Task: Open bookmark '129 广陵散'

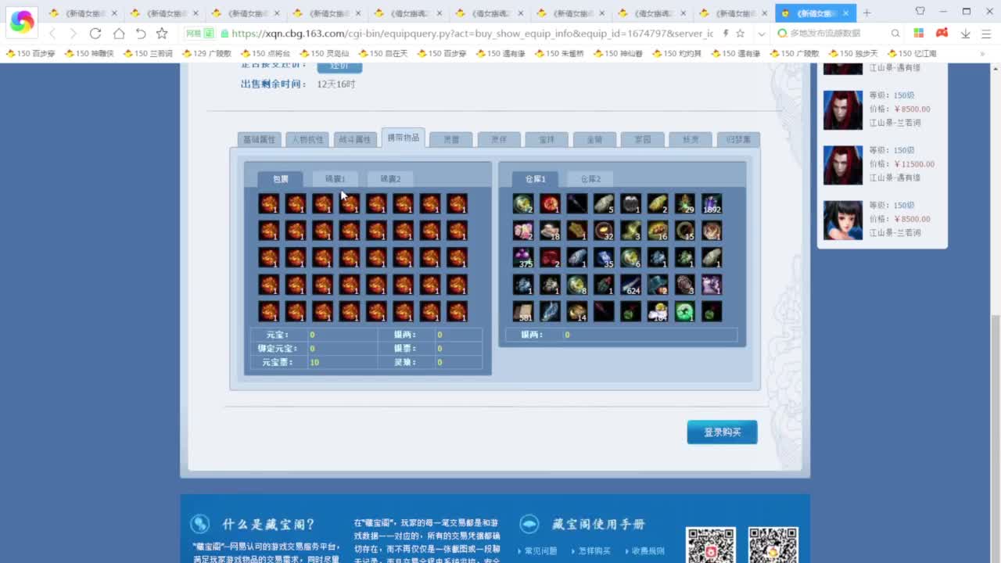Action: (x=206, y=53)
